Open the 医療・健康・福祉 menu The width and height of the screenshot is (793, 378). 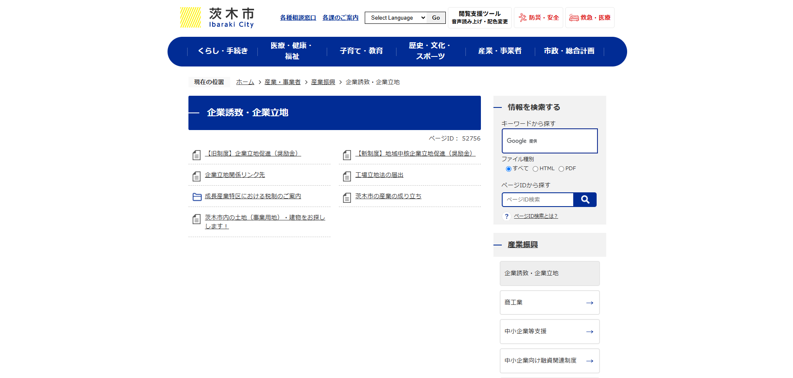pos(292,51)
